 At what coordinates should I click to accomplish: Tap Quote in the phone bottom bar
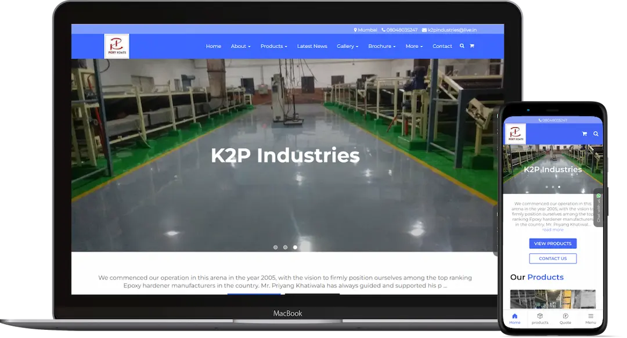coord(565,319)
